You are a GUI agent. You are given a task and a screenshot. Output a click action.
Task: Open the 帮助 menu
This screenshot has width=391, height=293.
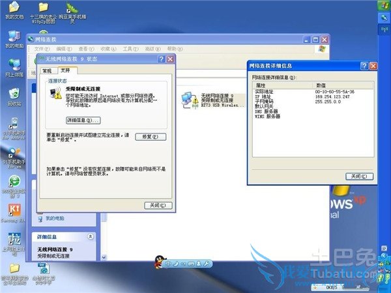[x=175, y=49]
